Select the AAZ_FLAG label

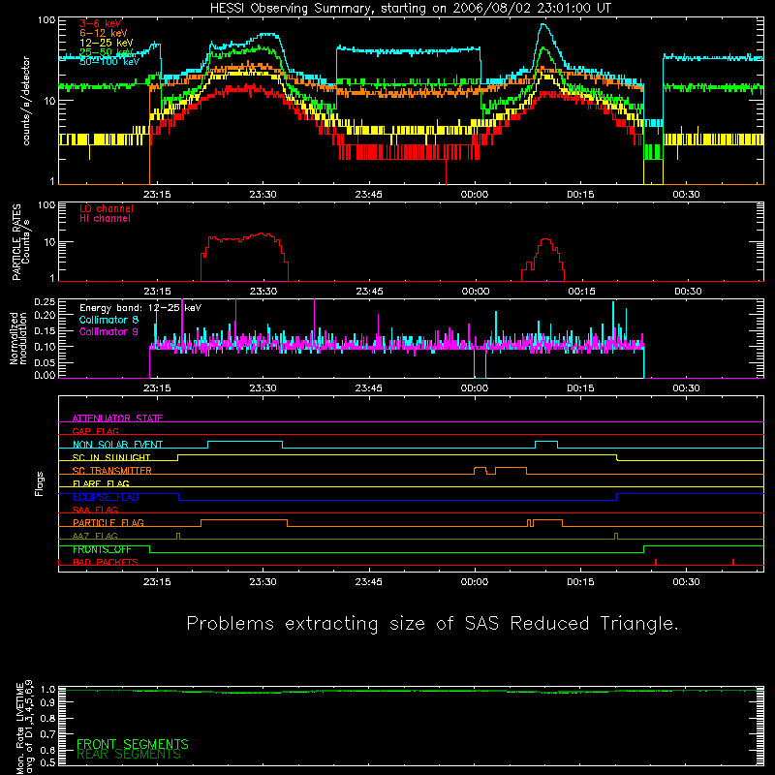[x=95, y=536]
